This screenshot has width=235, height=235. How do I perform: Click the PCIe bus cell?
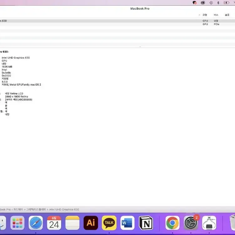tap(217, 24)
